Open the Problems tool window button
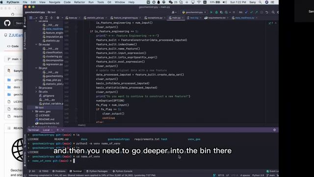314x177 pixels. [59, 171]
